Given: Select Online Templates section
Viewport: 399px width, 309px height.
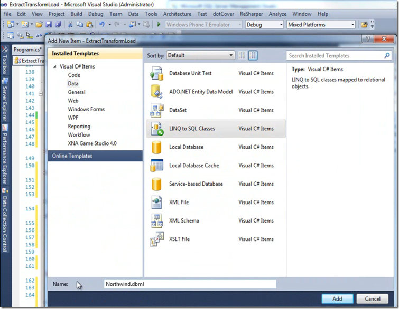Looking at the screenshot, I should point(95,156).
